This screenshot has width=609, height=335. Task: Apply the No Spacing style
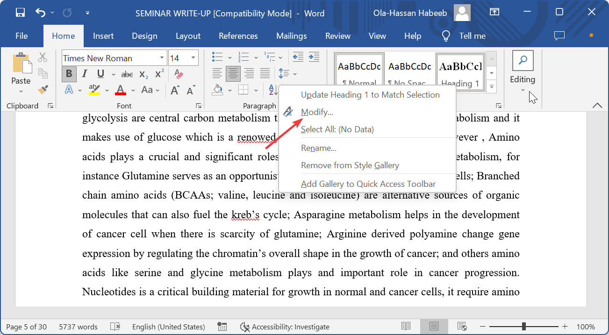click(410, 70)
